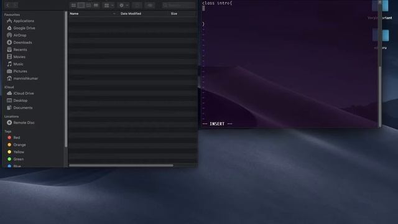Click the closing brace line in terminal
Image resolution: width=398 pixels, height=224 pixels.
[x=203, y=24]
